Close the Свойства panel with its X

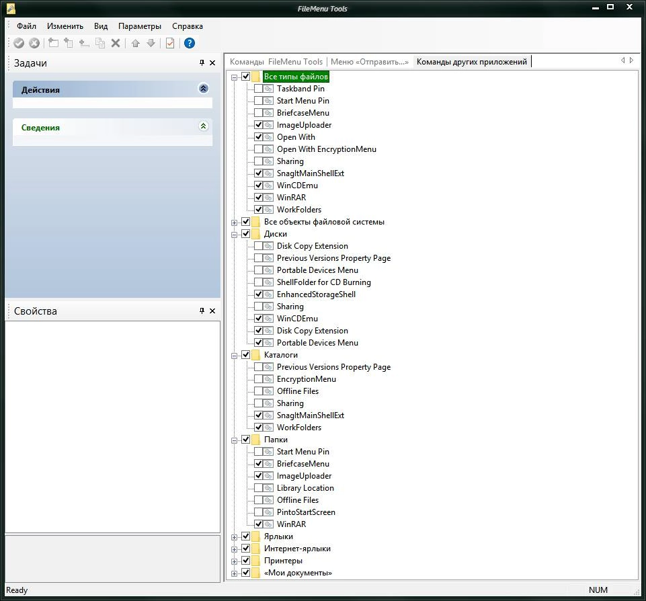point(212,311)
